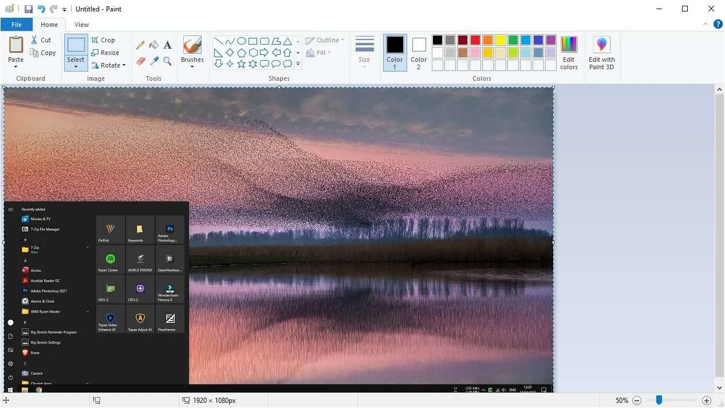Click Save icon in quick access toolbar
Screen dimensions: 725x408
(28, 9)
